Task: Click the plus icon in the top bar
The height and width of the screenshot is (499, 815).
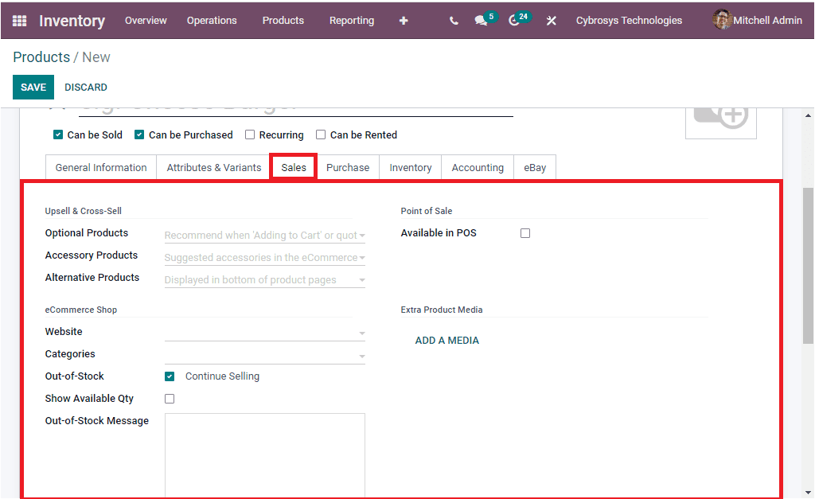Action: tap(404, 20)
